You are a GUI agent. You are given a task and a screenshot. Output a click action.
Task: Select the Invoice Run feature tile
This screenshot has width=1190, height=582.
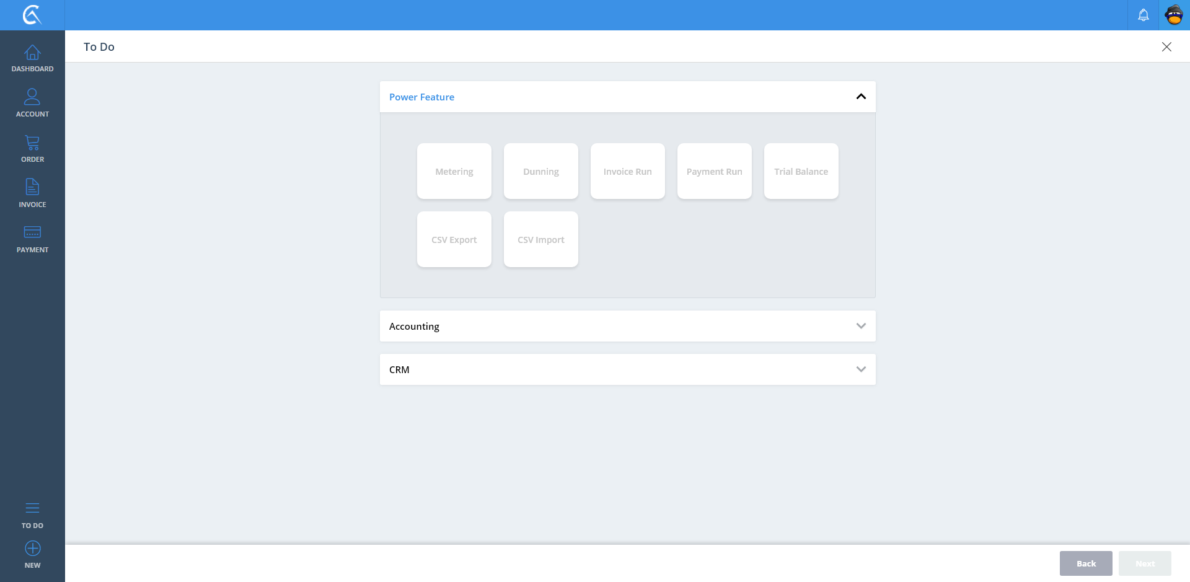(x=627, y=171)
